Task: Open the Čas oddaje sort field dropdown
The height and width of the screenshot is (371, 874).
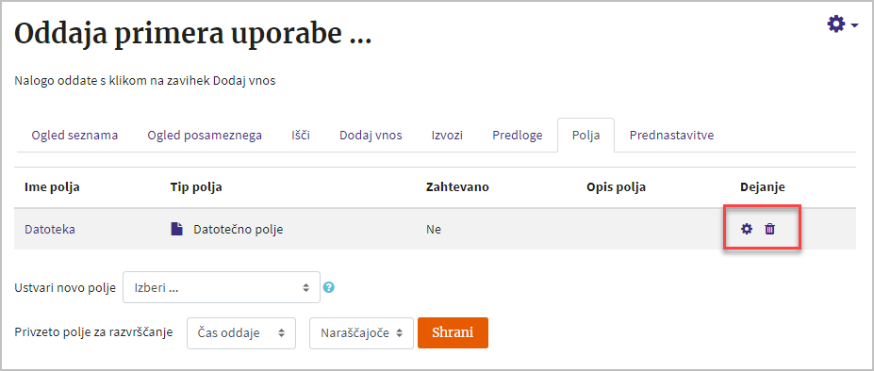Action: [x=241, y=333]
